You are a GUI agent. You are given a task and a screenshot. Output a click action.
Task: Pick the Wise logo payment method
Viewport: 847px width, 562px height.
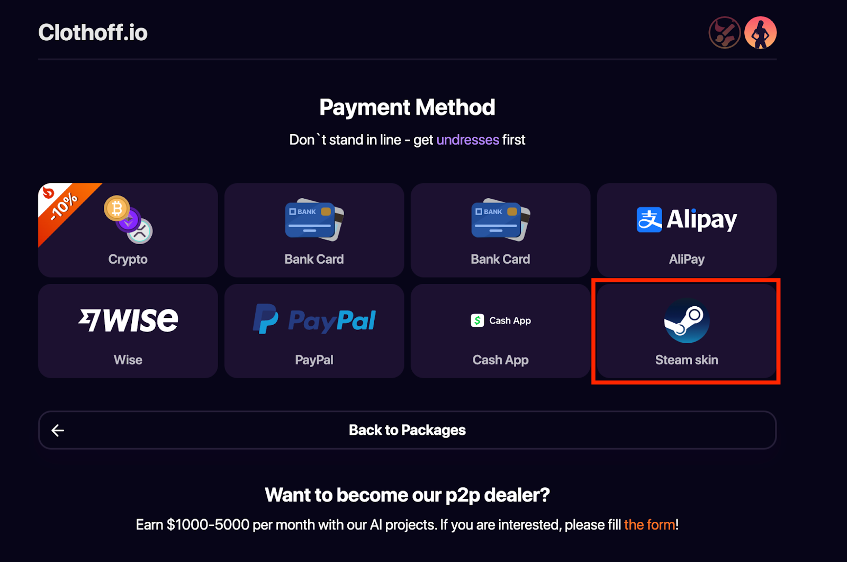click(x=128, y=320)
